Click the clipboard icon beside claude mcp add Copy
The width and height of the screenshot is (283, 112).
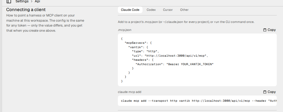[265, 92]
